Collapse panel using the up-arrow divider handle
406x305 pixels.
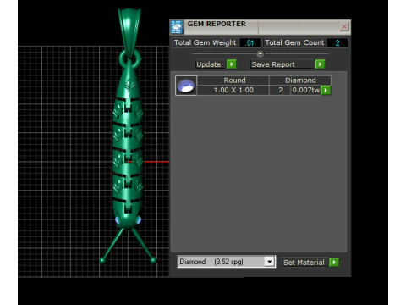point(260,53)
